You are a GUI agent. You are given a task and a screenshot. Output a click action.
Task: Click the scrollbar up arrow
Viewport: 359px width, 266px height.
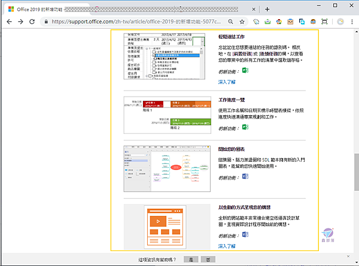[357, 32]
